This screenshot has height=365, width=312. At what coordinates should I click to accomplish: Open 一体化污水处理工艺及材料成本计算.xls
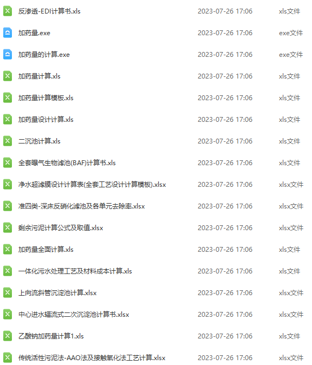point(75,271)
